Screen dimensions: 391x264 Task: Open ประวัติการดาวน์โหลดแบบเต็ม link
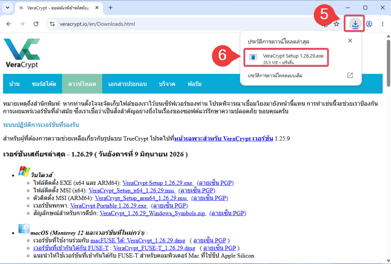[275, 76]
